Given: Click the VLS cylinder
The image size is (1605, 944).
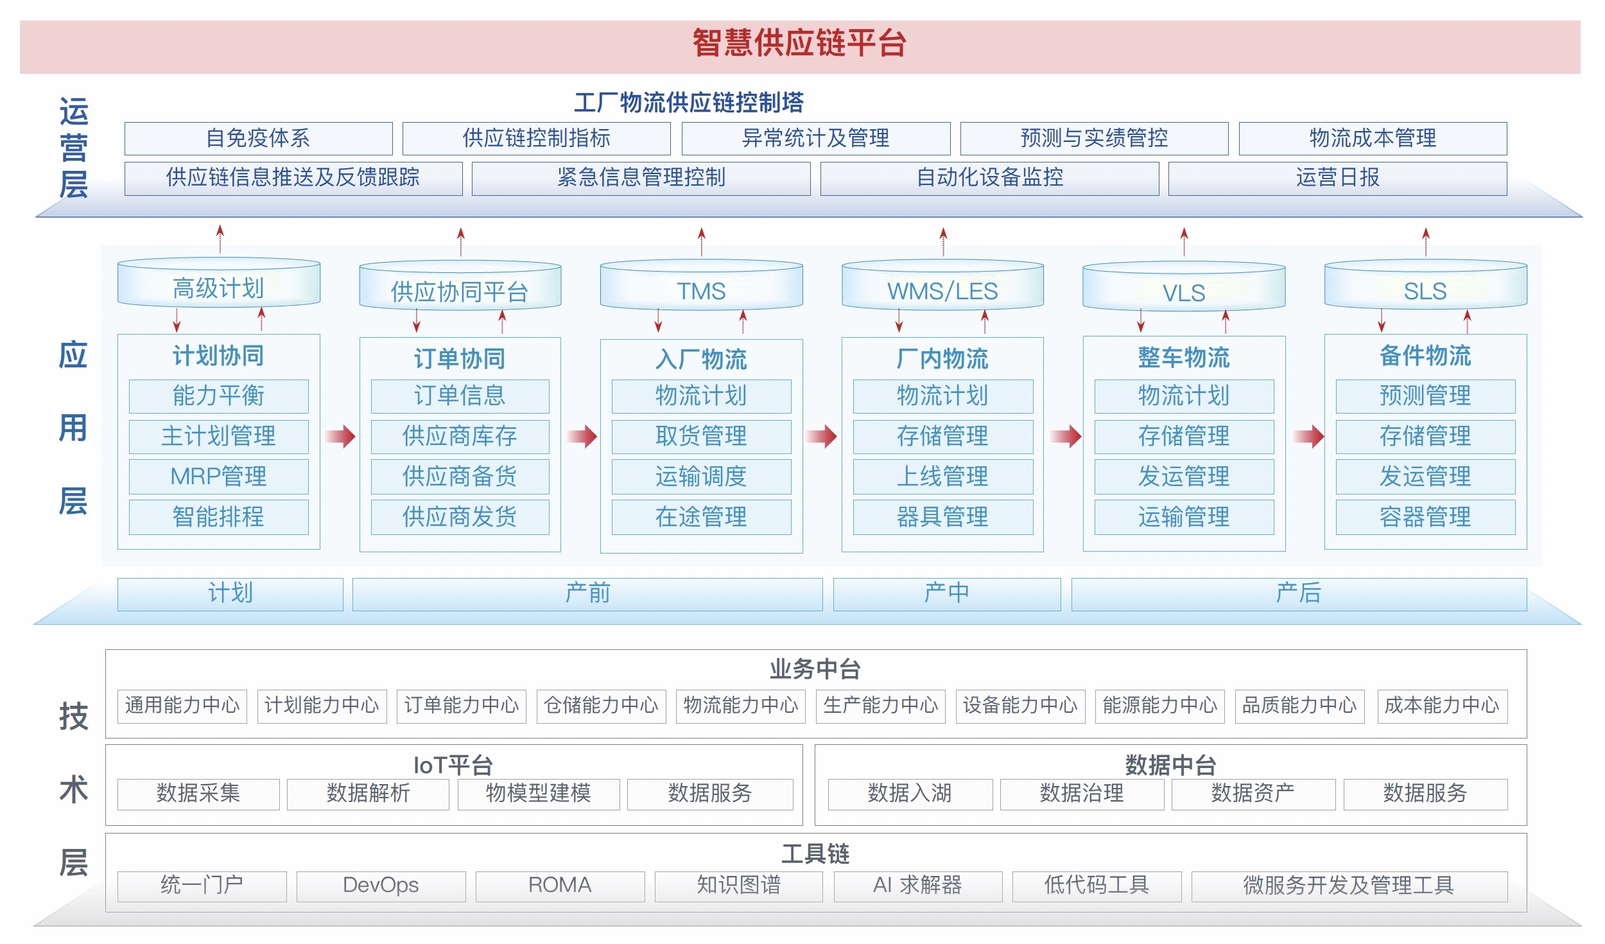Looking at the screenshot, I should [x=1184, y=286].
